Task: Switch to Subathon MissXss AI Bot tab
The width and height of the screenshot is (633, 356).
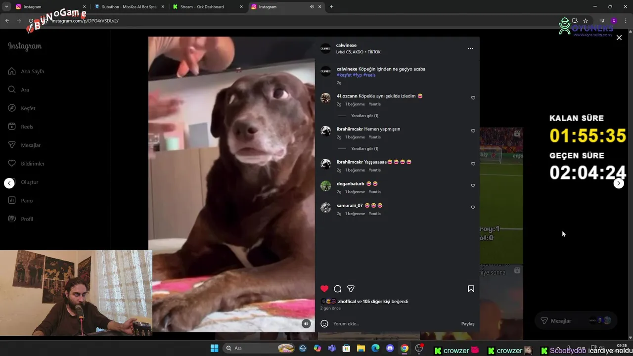Action: point(129,7)
